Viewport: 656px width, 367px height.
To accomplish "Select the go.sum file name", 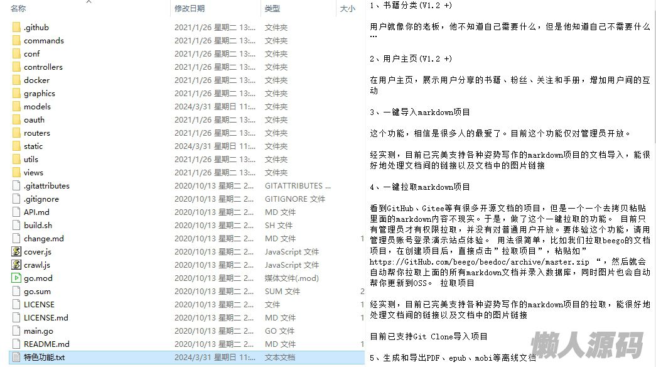I will click(x=37, y=291).
